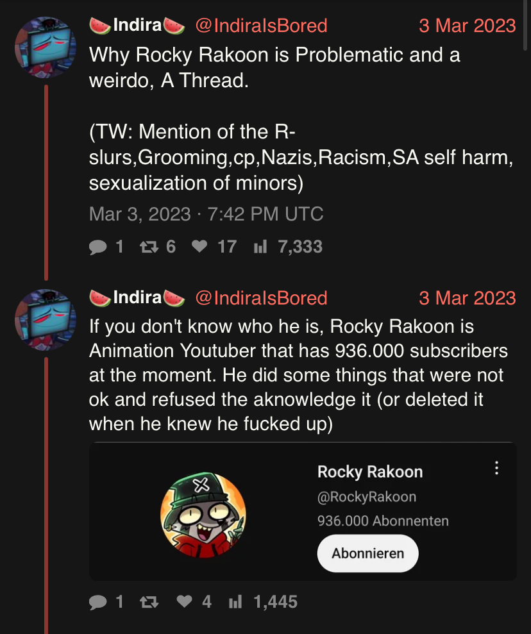Click reply icon on second tweet
Screen dimensions: 531x634
[97, 602]
